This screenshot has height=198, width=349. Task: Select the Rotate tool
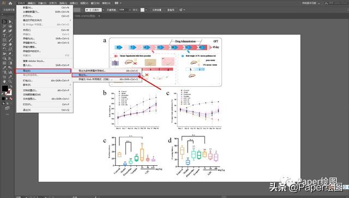pos(4,49)
